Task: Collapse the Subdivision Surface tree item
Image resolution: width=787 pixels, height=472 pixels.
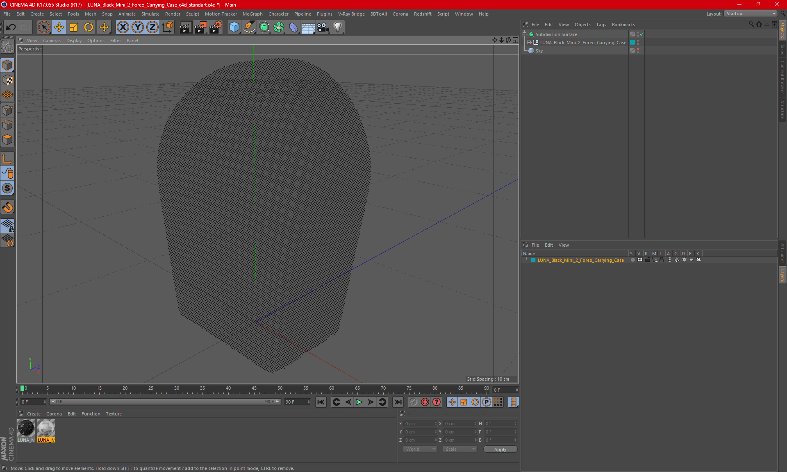Action: pos(525,34)
